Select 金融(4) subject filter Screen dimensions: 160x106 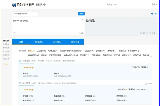44,55
